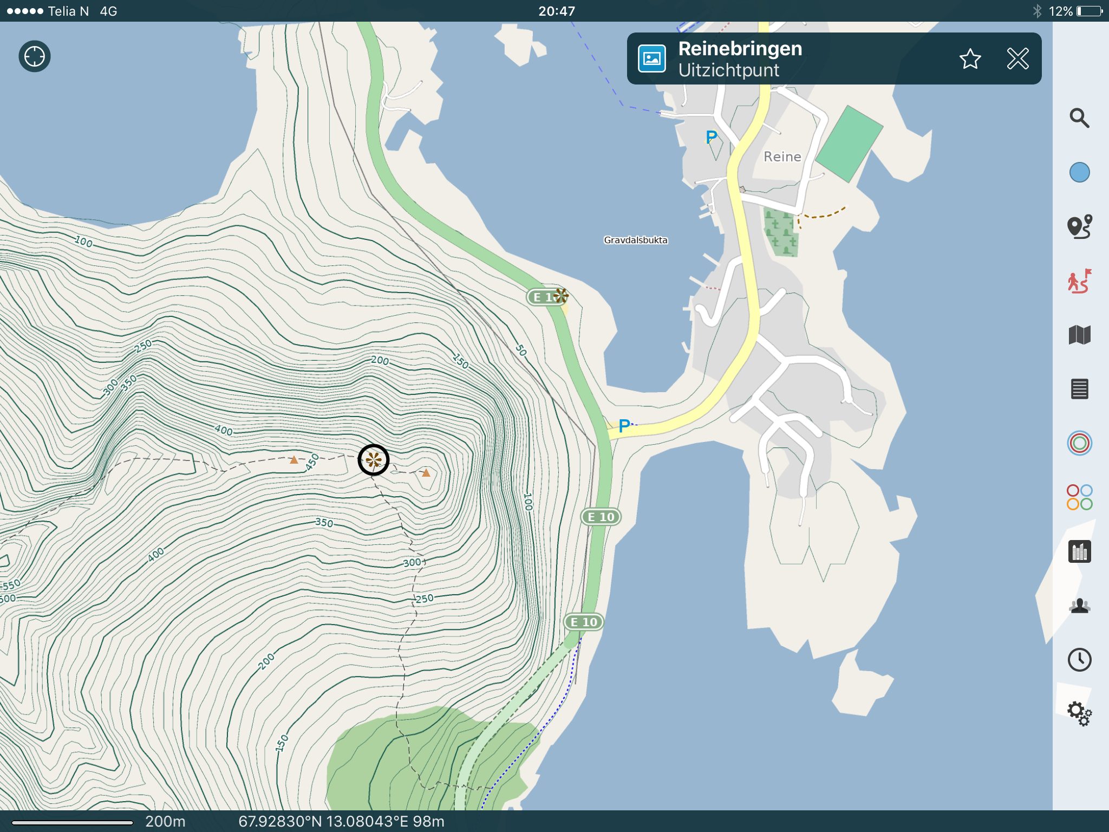1109x832 pixels.
Task: Favorite Reinebringen with the star icon
Action: coord(970,58)
